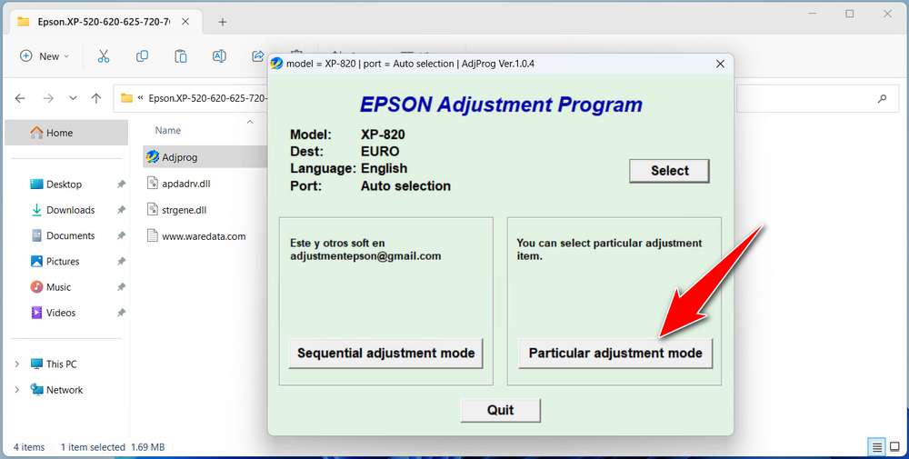Go up one folder level
This screenshot has height=459, width=909.
[x=96, y=98]
